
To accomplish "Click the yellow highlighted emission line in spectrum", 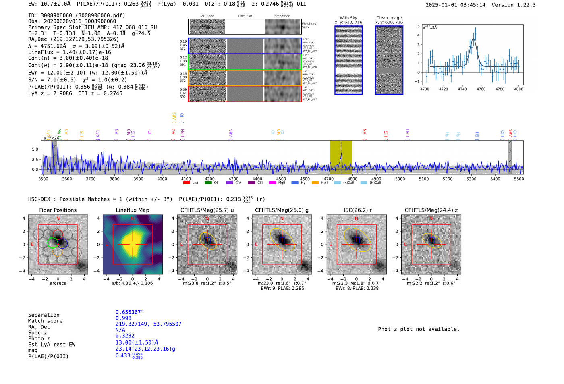I will 341,157.
